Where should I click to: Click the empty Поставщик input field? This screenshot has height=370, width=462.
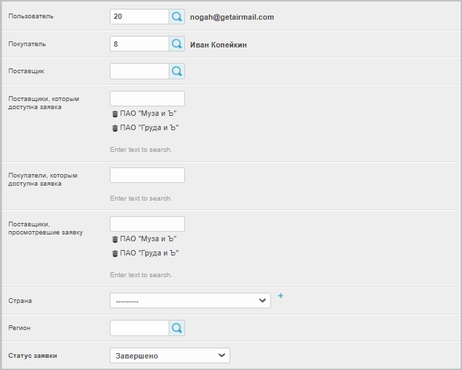[x=139, y=71]
